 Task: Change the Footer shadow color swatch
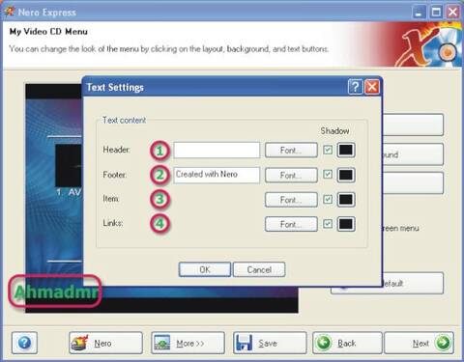[346, 175]
